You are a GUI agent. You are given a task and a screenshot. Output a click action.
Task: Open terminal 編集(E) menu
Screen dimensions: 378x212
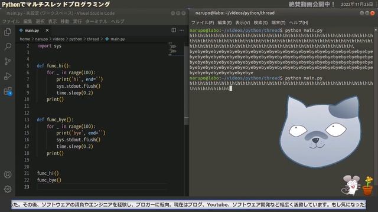[224, 22]
